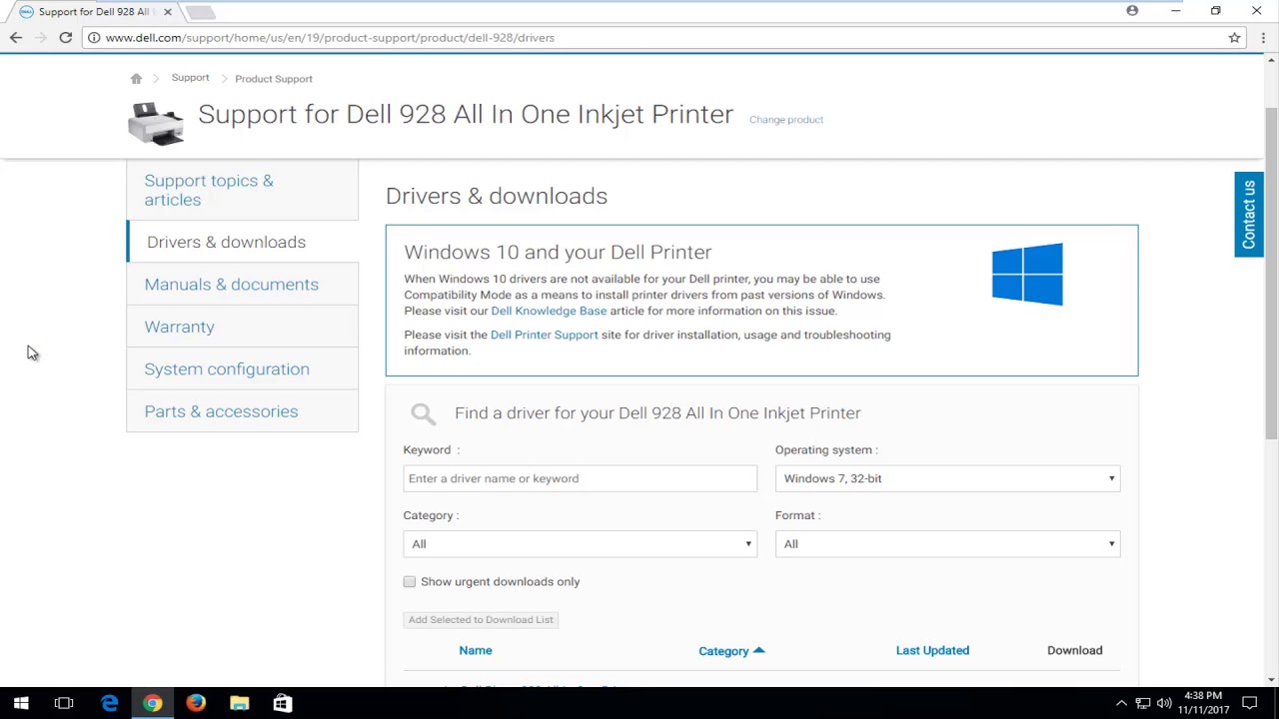Image resolution: width=1279 pixels, height=719 pixels.
Task: Click the scrollbar down arrow
Action: click(x=1271, y=680)
